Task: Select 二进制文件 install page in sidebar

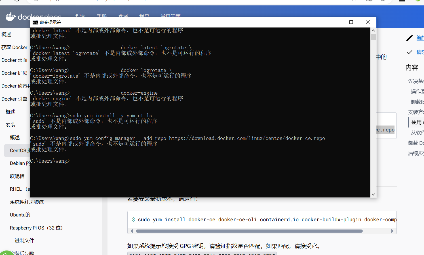Action: click(x=22, y=241)
